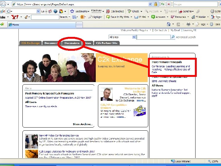The width and height of the screenshot is (221, 166).
Task: Click the C2k Director photo thumbnail
Action: (x=107, y=94)
